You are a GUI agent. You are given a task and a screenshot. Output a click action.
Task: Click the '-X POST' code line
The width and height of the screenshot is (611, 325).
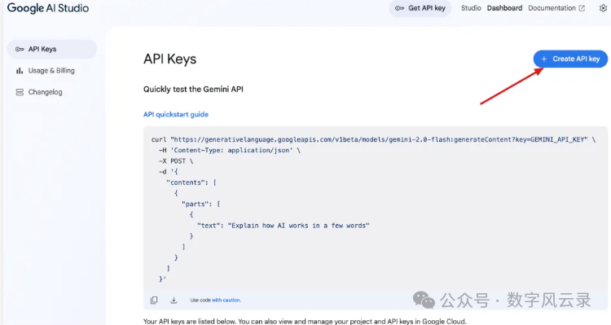tap(176, 161)
